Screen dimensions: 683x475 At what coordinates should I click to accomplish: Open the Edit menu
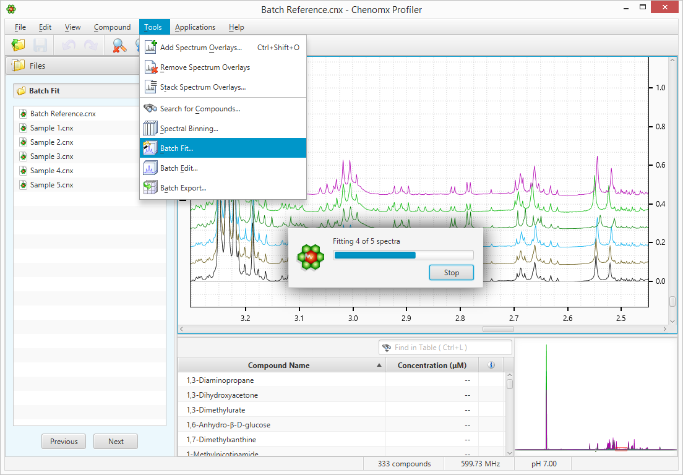(x=45, y=27)
